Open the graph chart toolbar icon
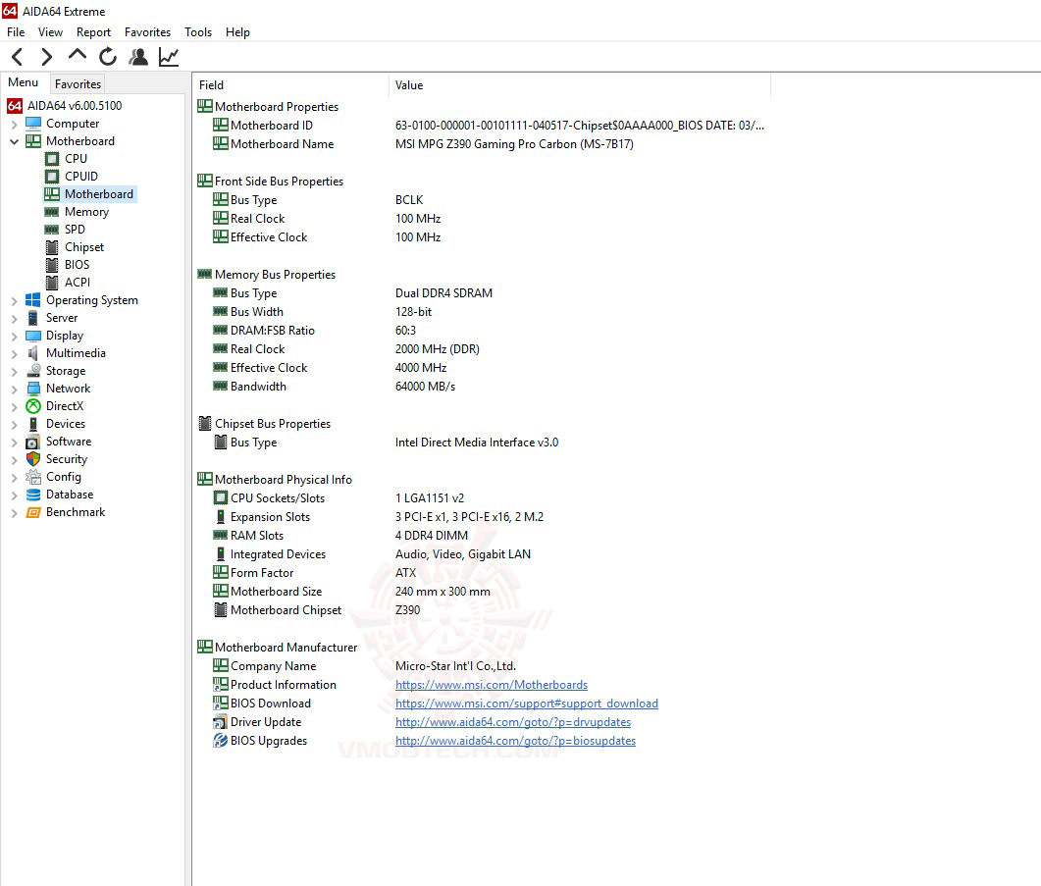Screen dimensions: 1041x886 tap(169, 57)
